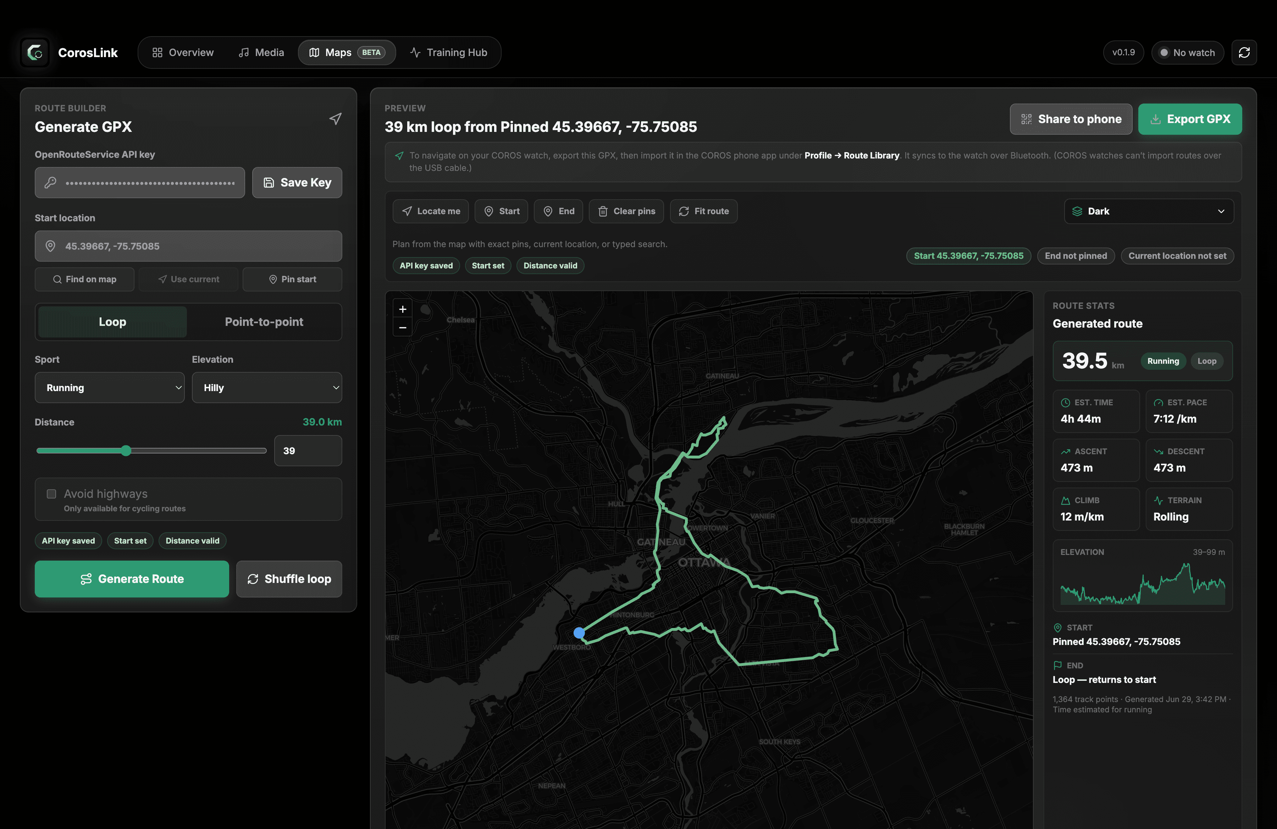Click the OpenRouteService API key field
This screenshot has height=829, width=1277.
[x=140, y=183]
